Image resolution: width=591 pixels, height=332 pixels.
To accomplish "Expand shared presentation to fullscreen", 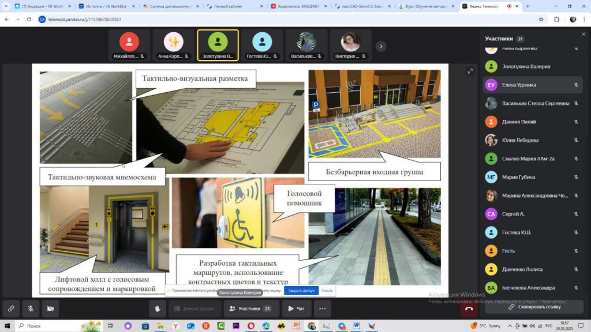I will [x=469, y=71].
